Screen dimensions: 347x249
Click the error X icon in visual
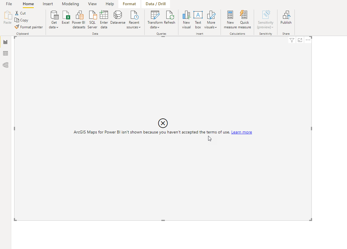pyautogui.click(x=163, y=123)
